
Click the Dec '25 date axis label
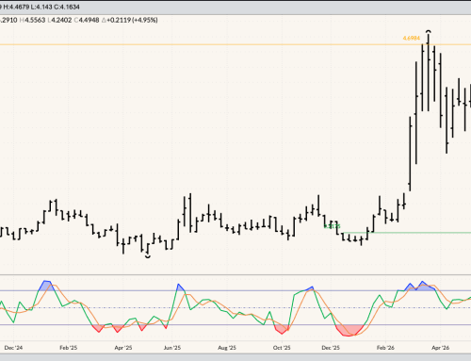click(331, 348)
